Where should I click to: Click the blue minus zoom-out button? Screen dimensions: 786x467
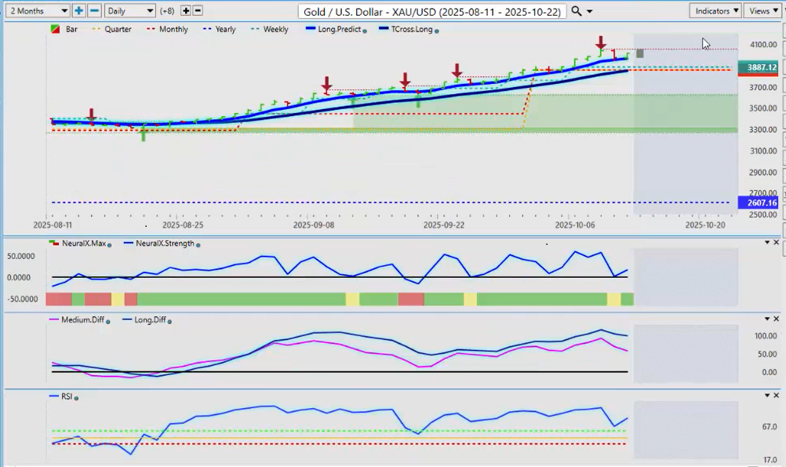coord(94,11)
